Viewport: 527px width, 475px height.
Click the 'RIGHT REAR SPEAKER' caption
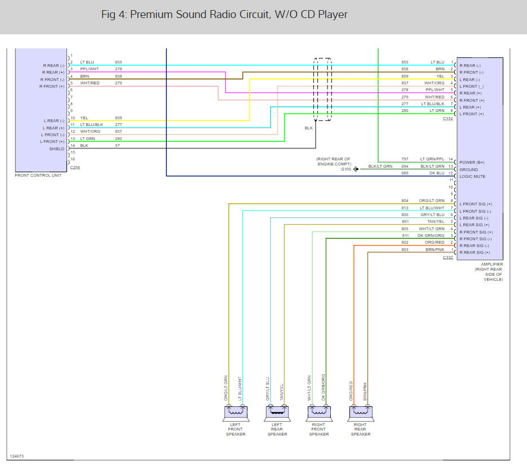click(361, 429)
